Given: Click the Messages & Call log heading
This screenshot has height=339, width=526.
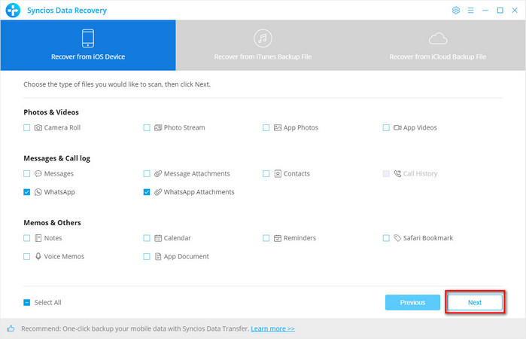Looking at the screenshot, I should (56, 158).
